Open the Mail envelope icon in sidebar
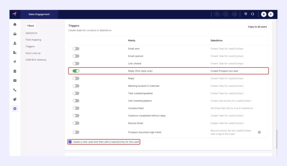The height and width of the screenshot is (166, 287). (x=15, y=80)
